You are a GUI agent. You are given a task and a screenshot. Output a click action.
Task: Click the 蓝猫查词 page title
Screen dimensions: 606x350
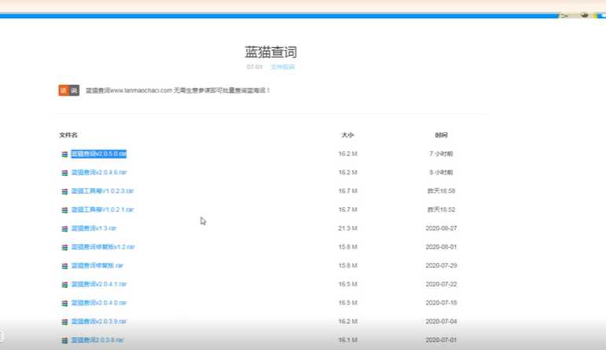(271, 52)
